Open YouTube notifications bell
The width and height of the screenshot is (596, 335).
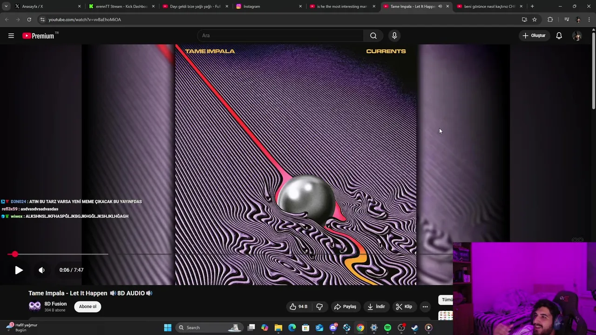(x=559, y=35)
